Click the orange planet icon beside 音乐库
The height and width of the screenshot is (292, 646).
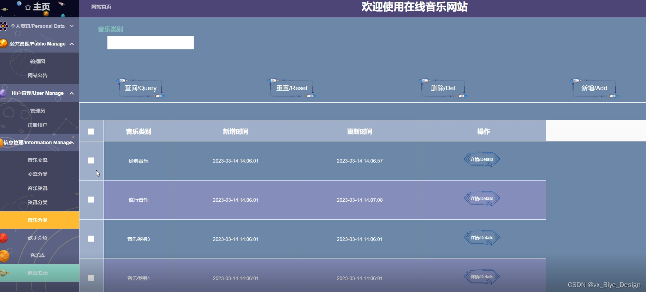tap(5, 256)
